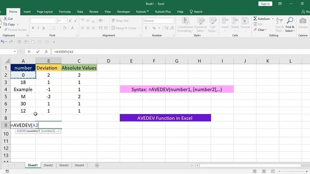Click the Tell me Search box

[196, 12]
